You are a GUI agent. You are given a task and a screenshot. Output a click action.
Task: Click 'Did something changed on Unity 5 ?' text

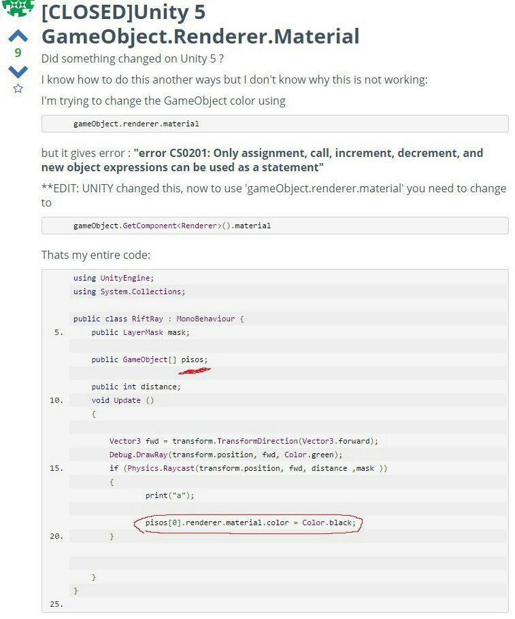[133, 59]
